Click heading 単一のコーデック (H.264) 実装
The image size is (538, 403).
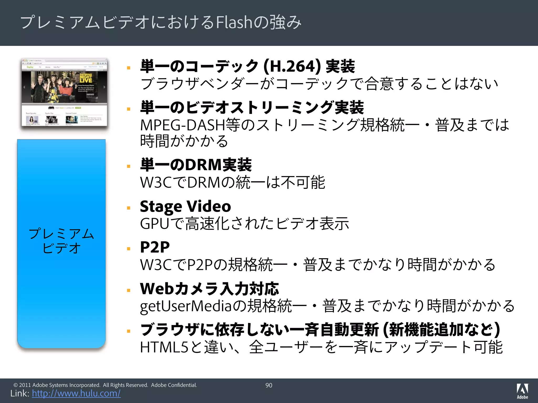click(247, 66)
